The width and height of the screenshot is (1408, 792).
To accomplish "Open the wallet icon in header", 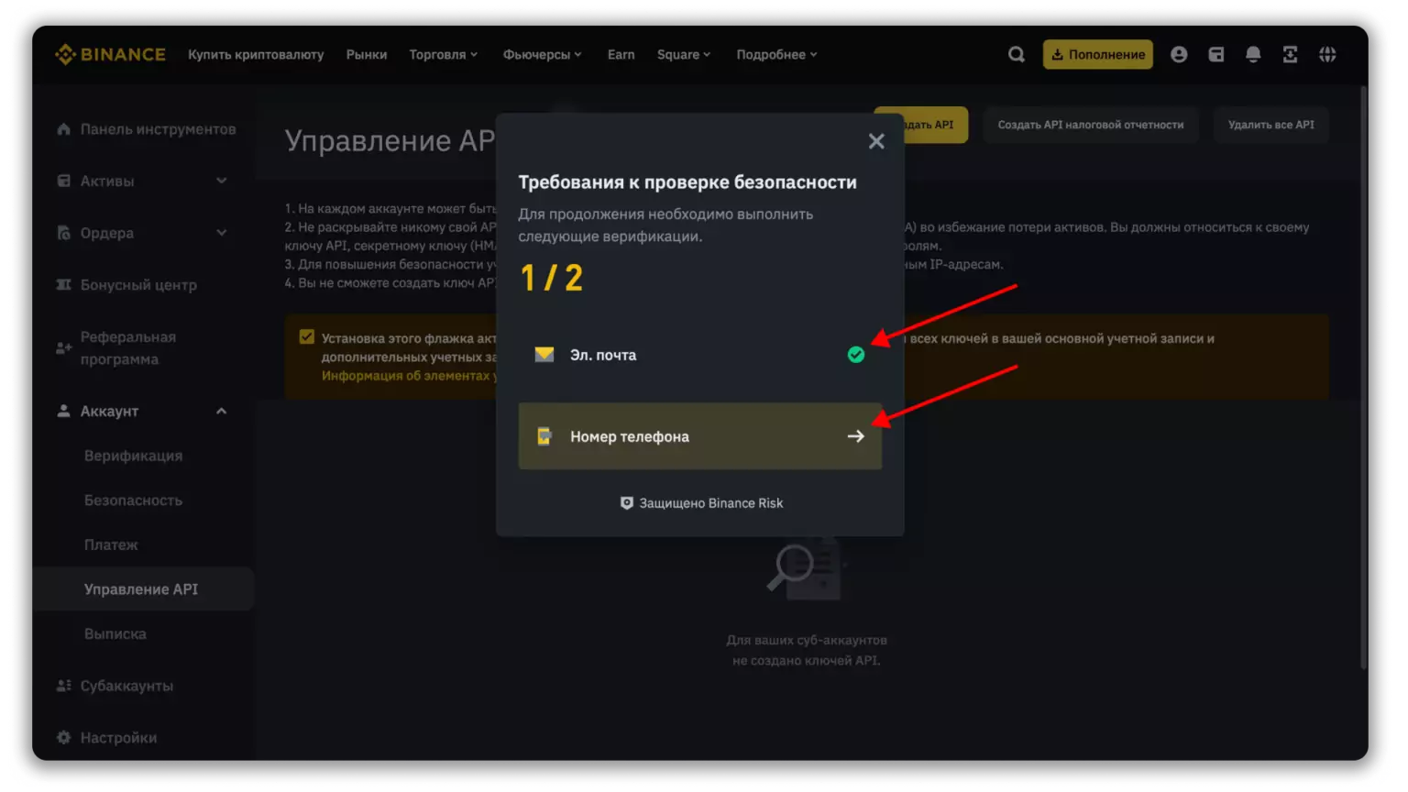I will [1216, 55].
